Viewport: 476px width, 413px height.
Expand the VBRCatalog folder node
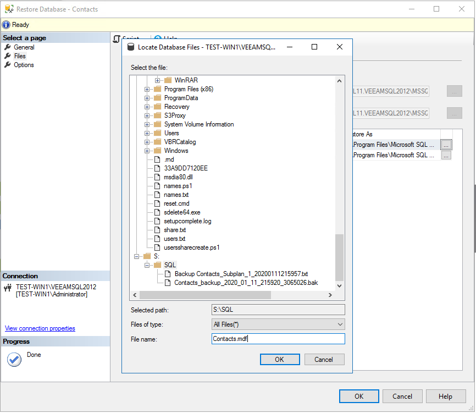(147, 142)
